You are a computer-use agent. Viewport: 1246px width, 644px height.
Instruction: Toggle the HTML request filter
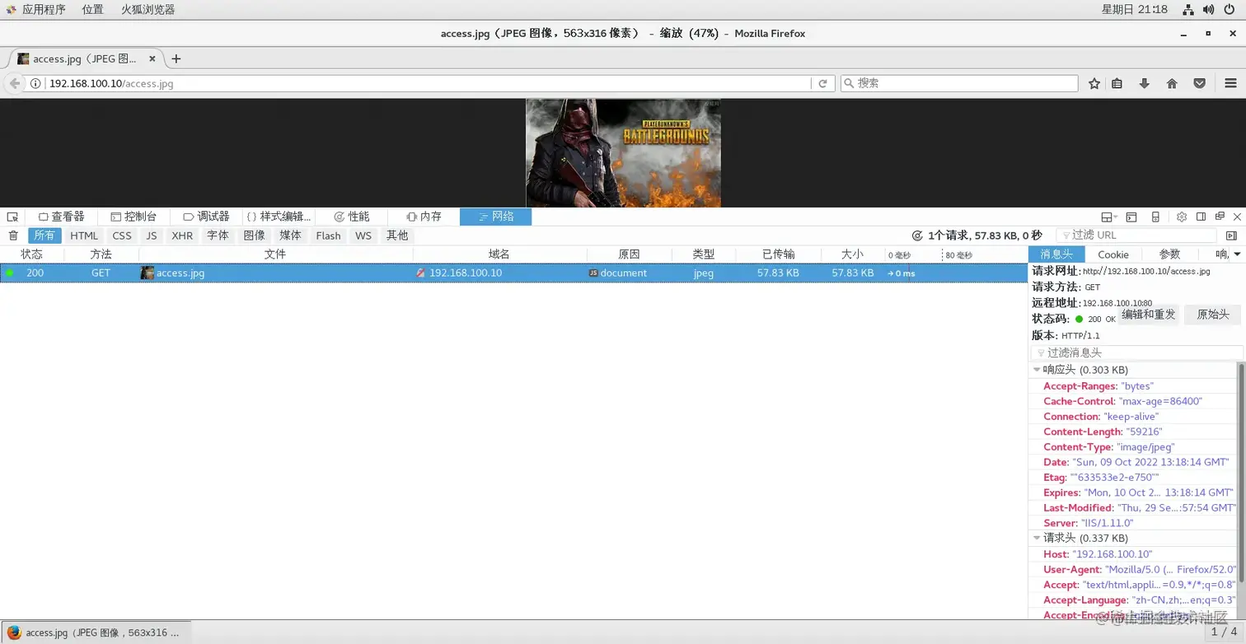click(x=84, y=236)
